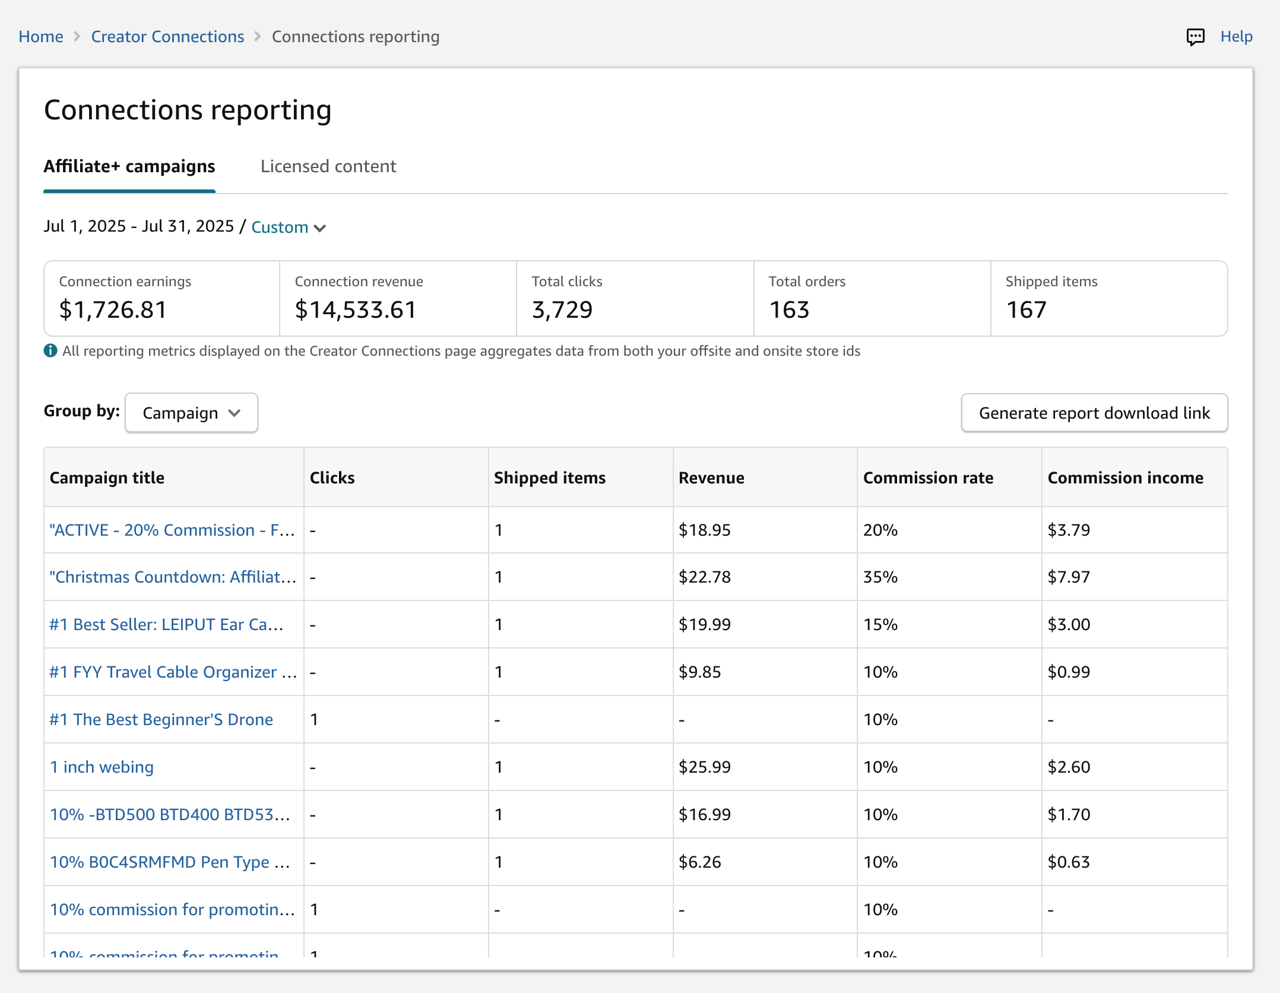Click the chat feedback icon near Help

point(1195,37)
